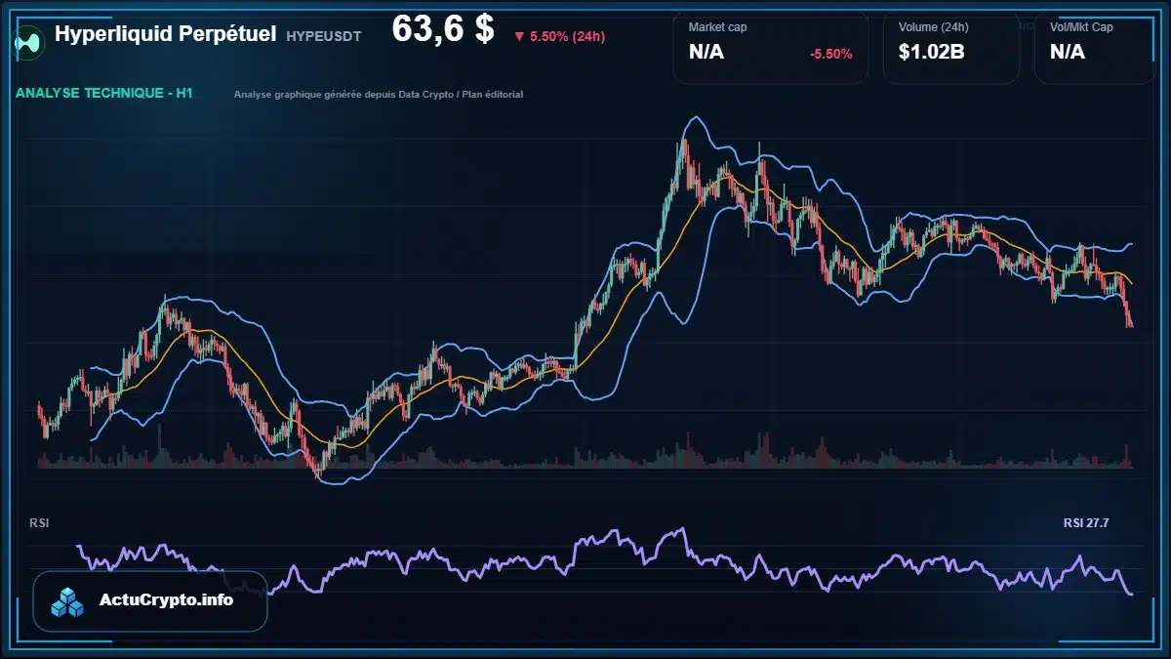The image size is (1171, 659).
Task: Click the 63,6 $ price value
Action: 443,29
